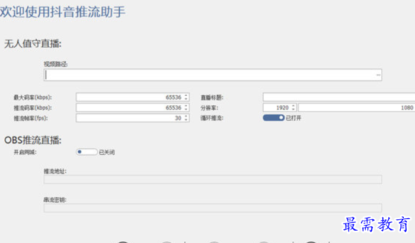Increase 推流帧率 fps with up arrow
The height and width of the screenshot is (243, 415).
[x=186, y=116]
